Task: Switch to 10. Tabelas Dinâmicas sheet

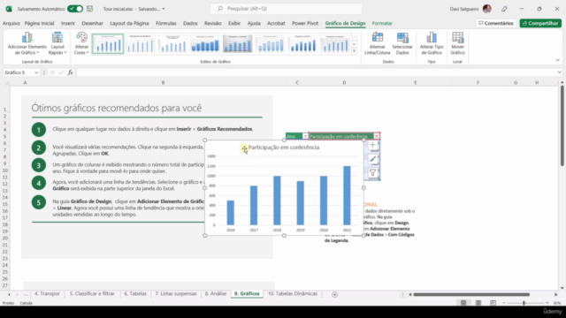Action: [x=293, y=294]
